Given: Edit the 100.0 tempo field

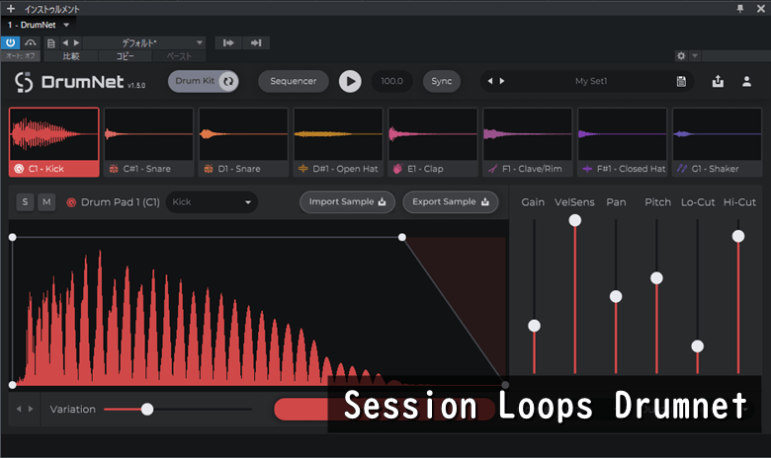Looking at the screenshot, I should [391, 81].
